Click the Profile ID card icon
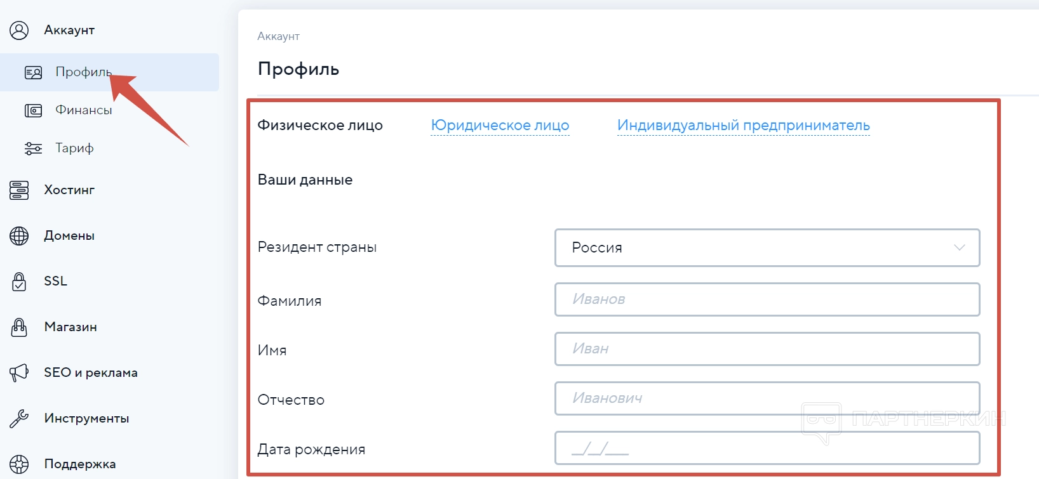 tap(33, 72)
